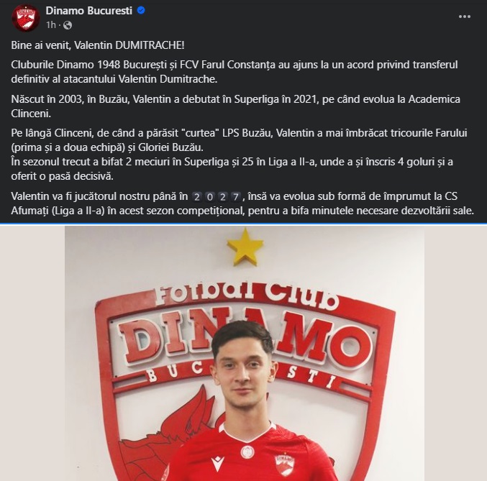The image size is (487, 481).
Task: Click the keycap 7 emoji in 2027
Action: [236, 197]
